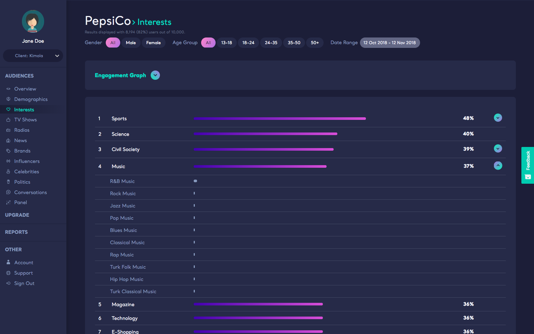Filter by age group 50+
The width and height of the screenshot is (534, 334).
pyautogui.click(x=315, y=43)
